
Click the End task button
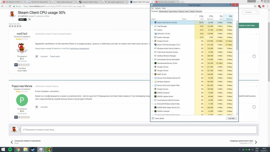tap(231, 118)
